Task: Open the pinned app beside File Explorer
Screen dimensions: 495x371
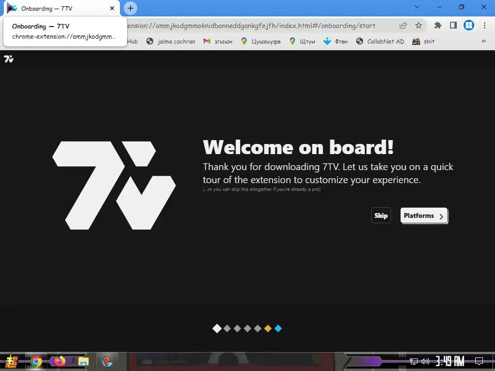Action: (x=107, y=361)
